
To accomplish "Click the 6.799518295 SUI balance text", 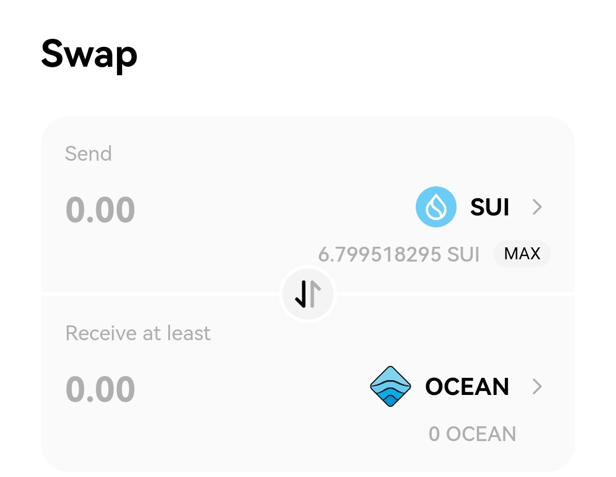I will click(399, 254).
